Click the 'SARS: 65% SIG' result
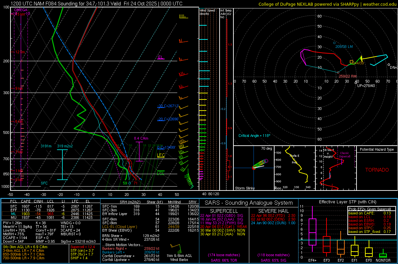Screen dimensions: 398x264 [273, 260]
